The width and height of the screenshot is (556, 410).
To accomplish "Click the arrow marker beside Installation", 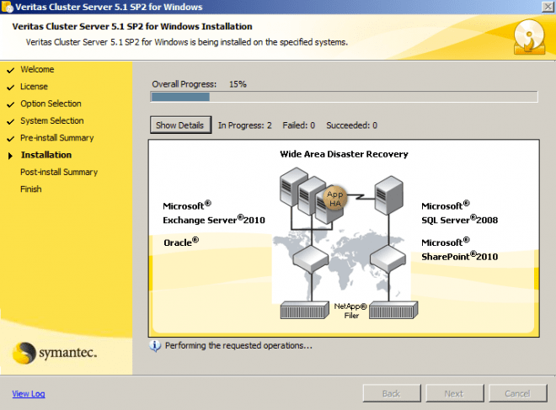I will [10, 156].
